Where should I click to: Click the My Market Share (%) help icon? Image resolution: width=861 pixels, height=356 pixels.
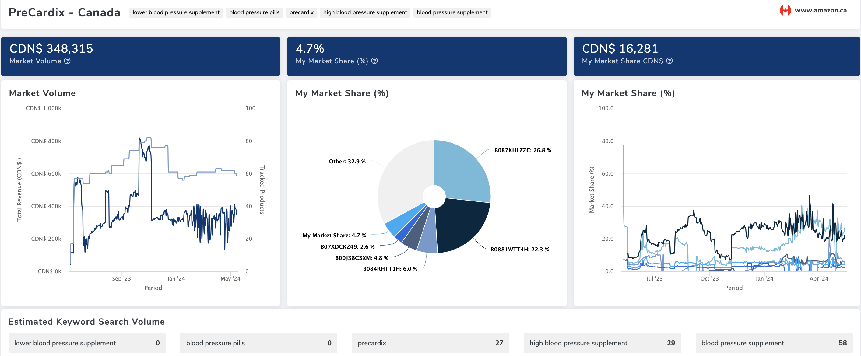pos(374,61)
